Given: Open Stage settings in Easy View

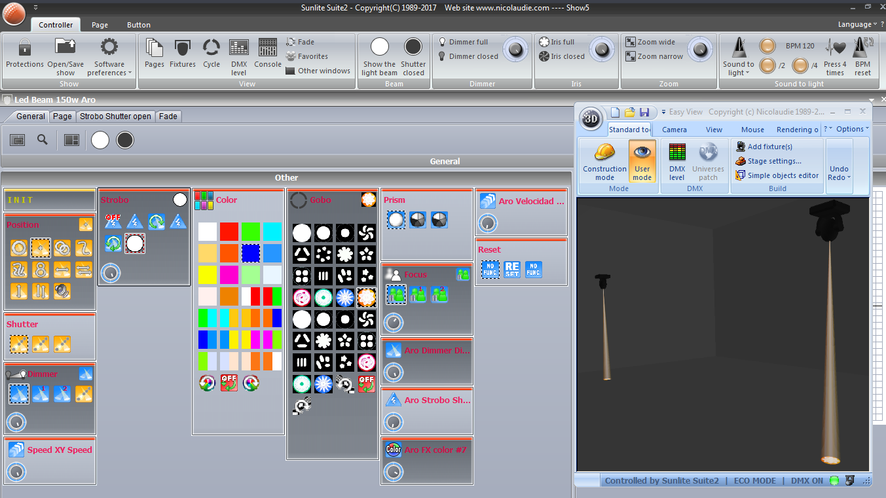Looking at the screenshot, I should tap(769, 161).
